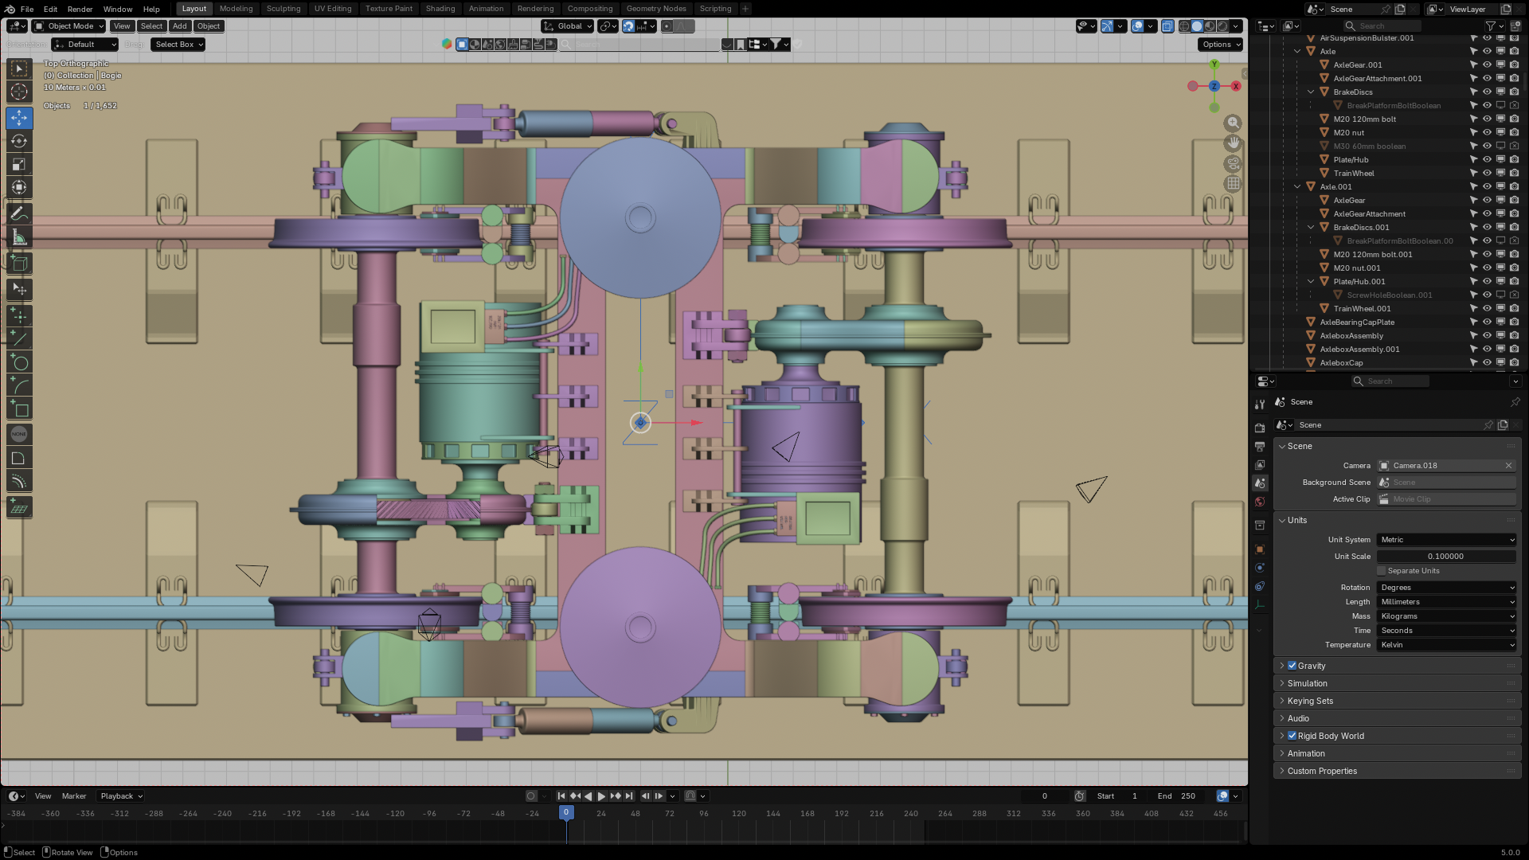Switch to the Geometry Nodes workspace tab
Screen dimensions: 1529x860
[x=656, y=9]
